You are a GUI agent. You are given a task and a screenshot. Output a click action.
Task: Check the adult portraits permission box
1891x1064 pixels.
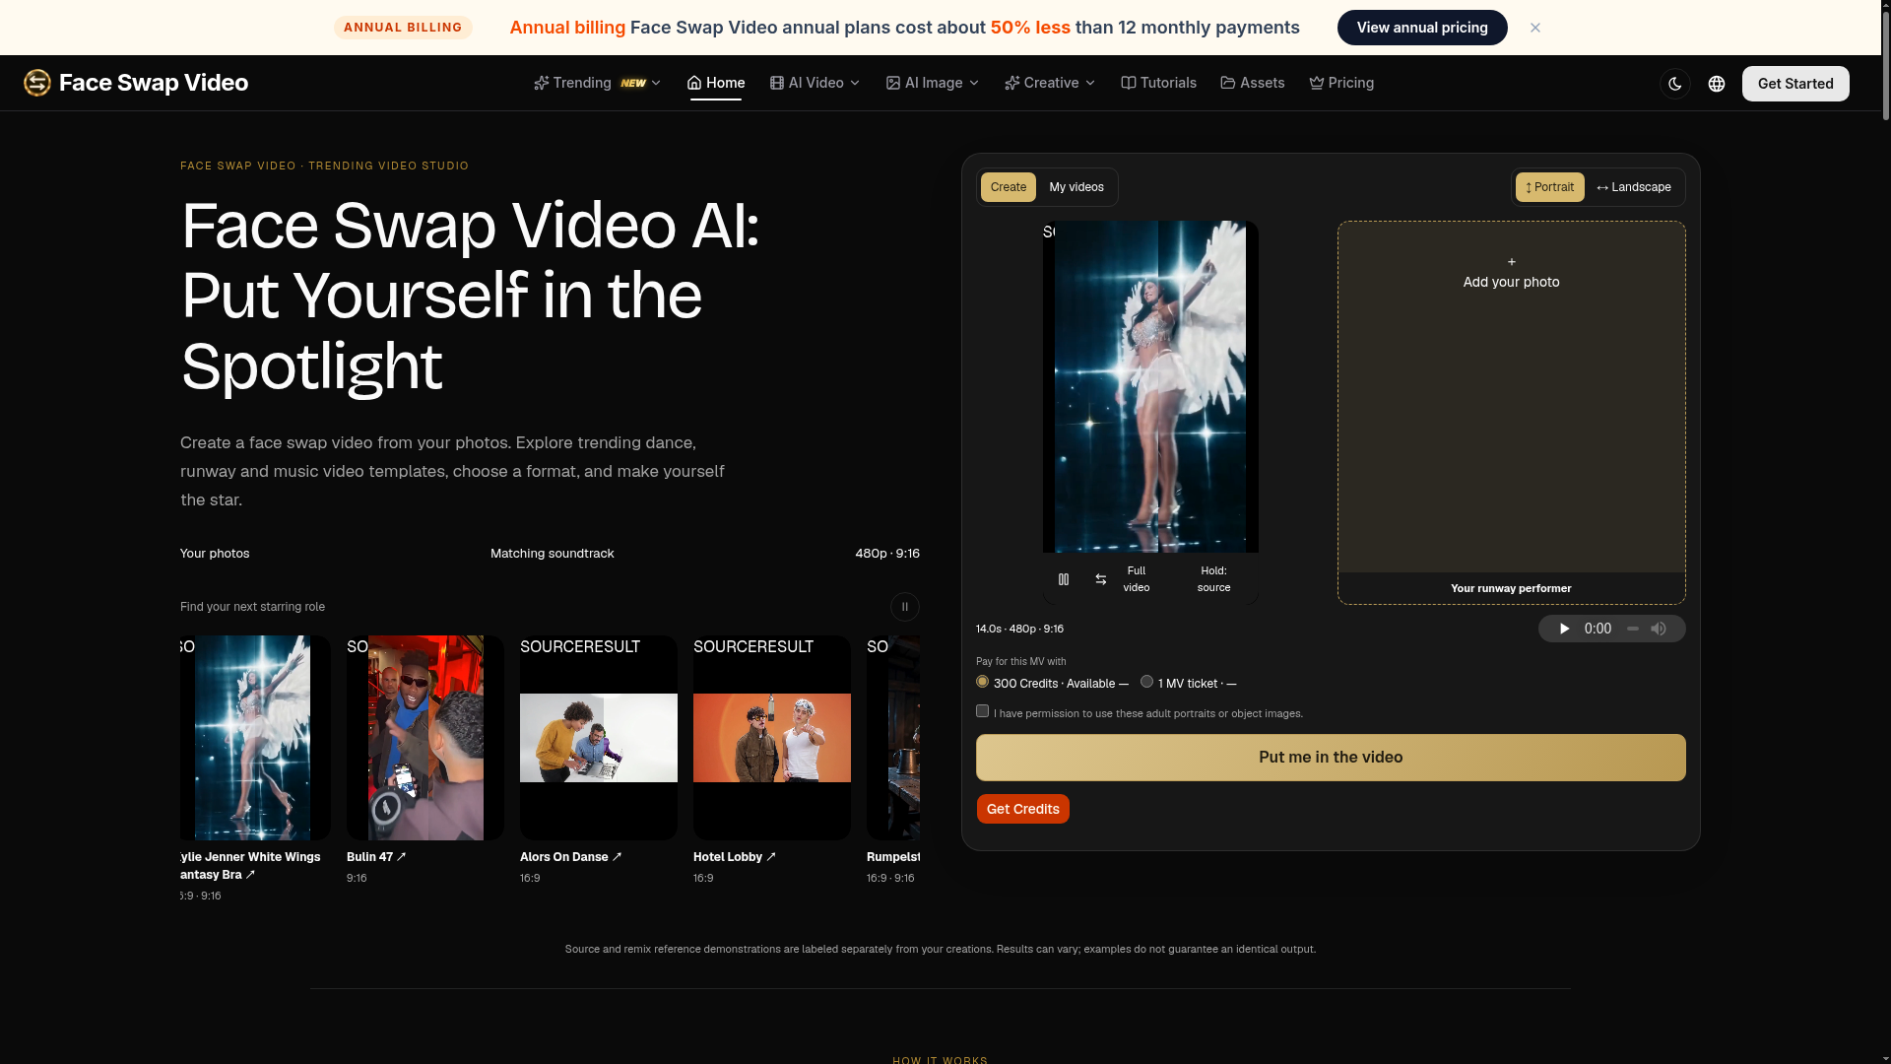click(982, 711)
